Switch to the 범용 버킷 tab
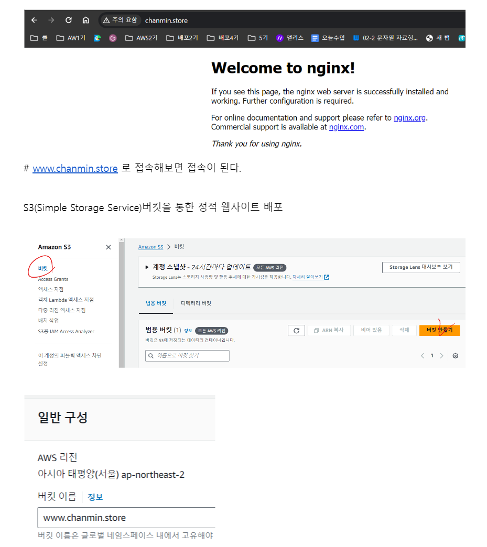Viewport: 487px width, 547px height. pos(156,303)
